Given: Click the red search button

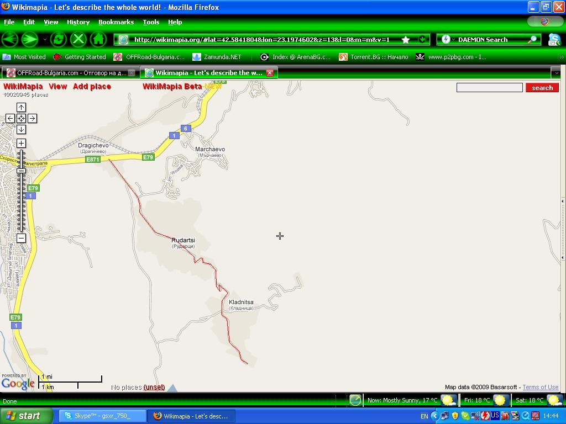Looking at the screenshot, I should click(542, 88).
